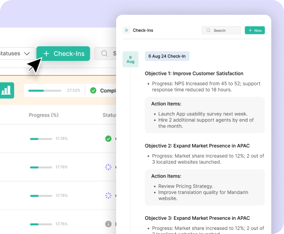The height and width of the screenshot is (234, 284).
Task: Click the search magnifier icon in Check-Ins panel
Action: coord(208,30)
